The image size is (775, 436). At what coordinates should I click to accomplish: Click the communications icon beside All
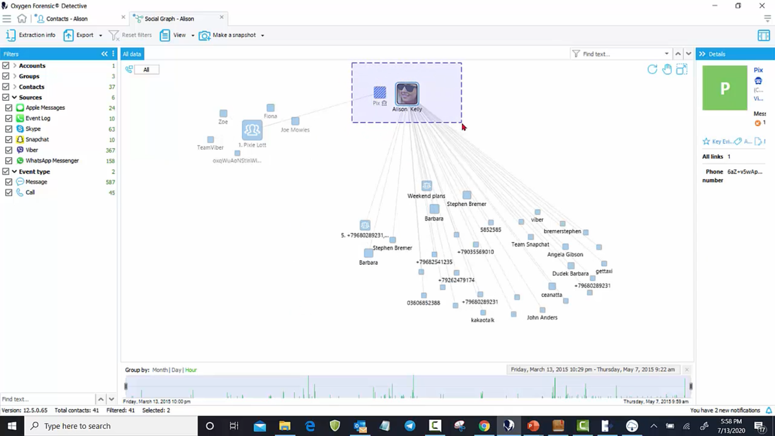point(129,70)
